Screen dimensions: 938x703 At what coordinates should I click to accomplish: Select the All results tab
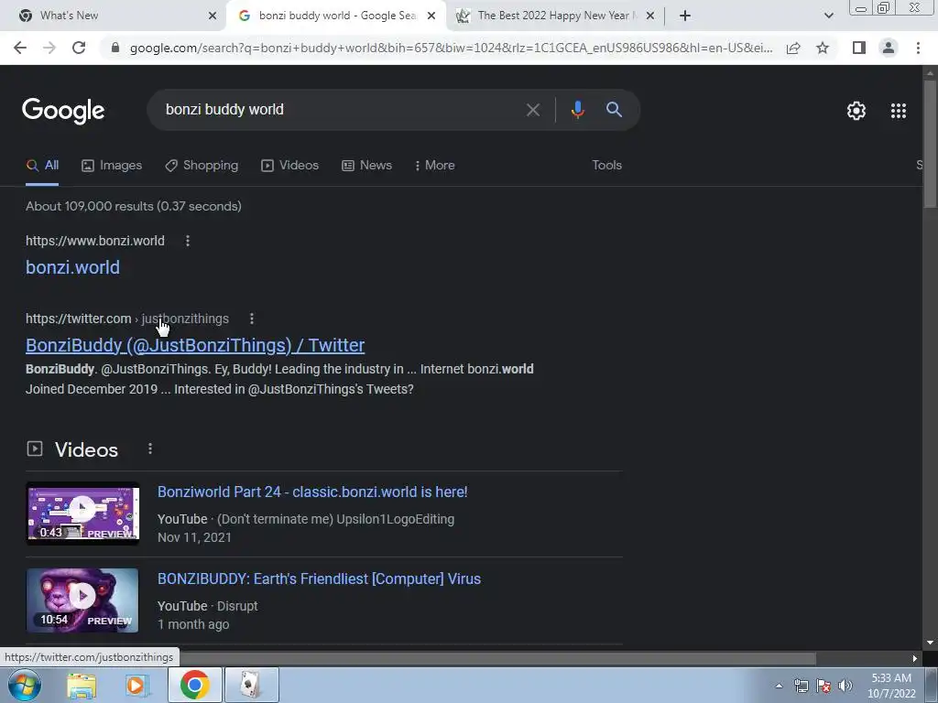(x=42, y=166)
